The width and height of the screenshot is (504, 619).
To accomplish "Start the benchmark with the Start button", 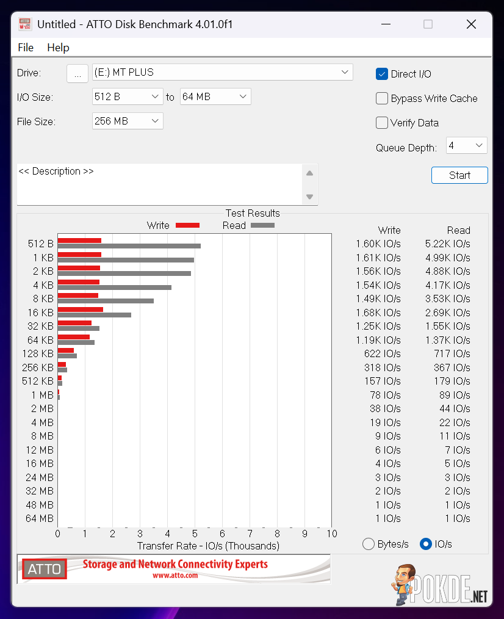I will [x=459, y=175].
